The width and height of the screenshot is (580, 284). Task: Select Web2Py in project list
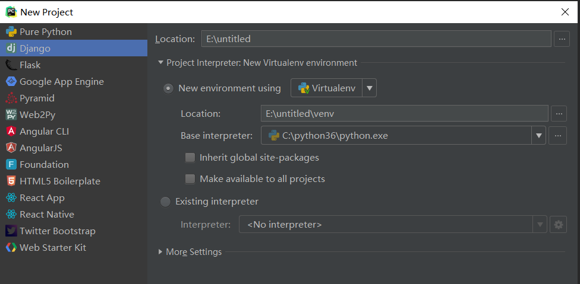(x=74, y=114)
